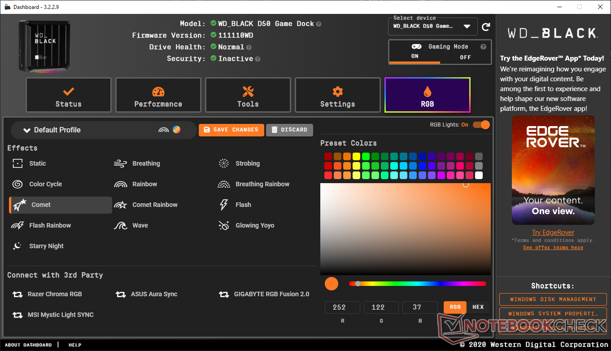This screenshot has height=351, width=611.
Task: Click the ASUS Aura Sync icon
Action: coord(121,294)
